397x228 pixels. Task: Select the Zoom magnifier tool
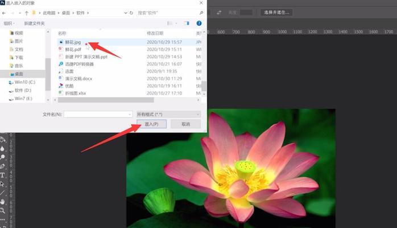click(x=2, y=210)
